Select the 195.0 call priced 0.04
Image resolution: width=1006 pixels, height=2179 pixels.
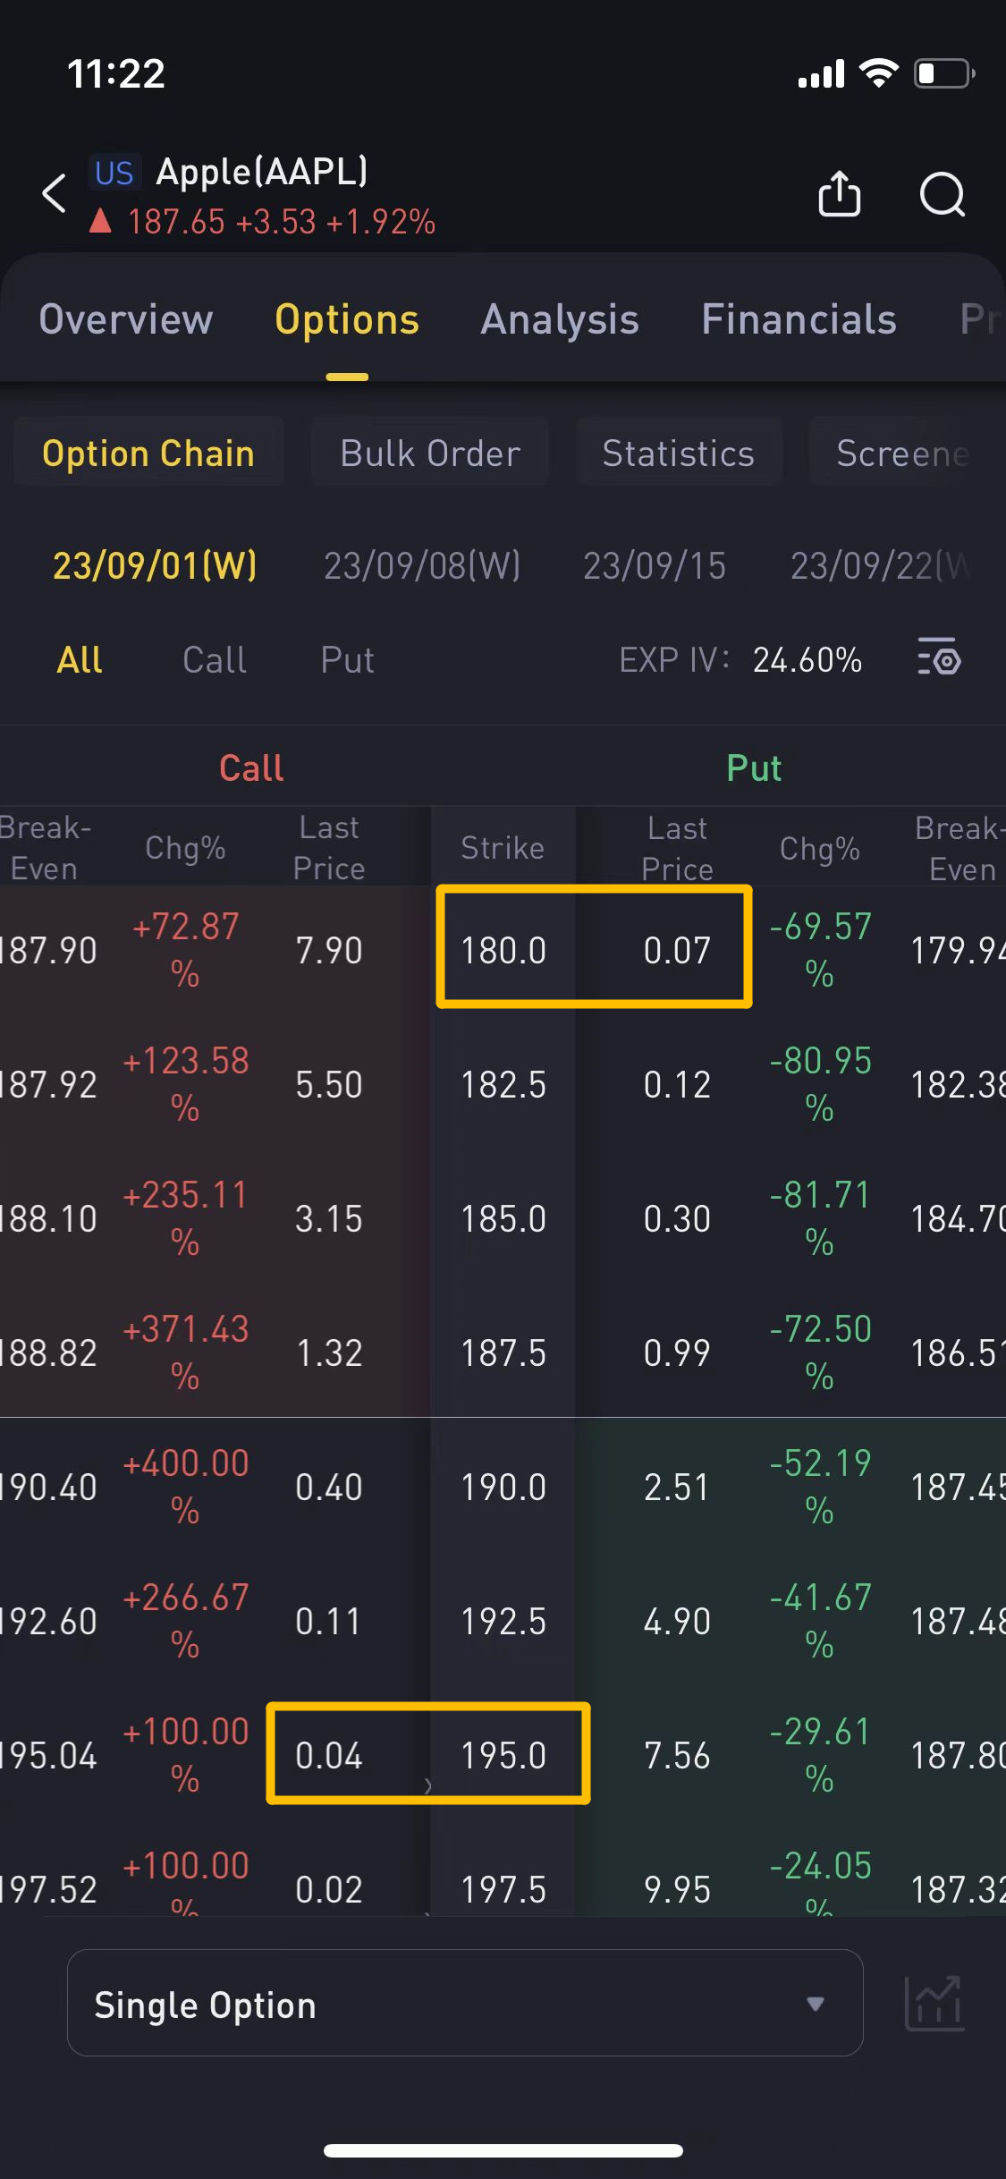point(329,1754)
